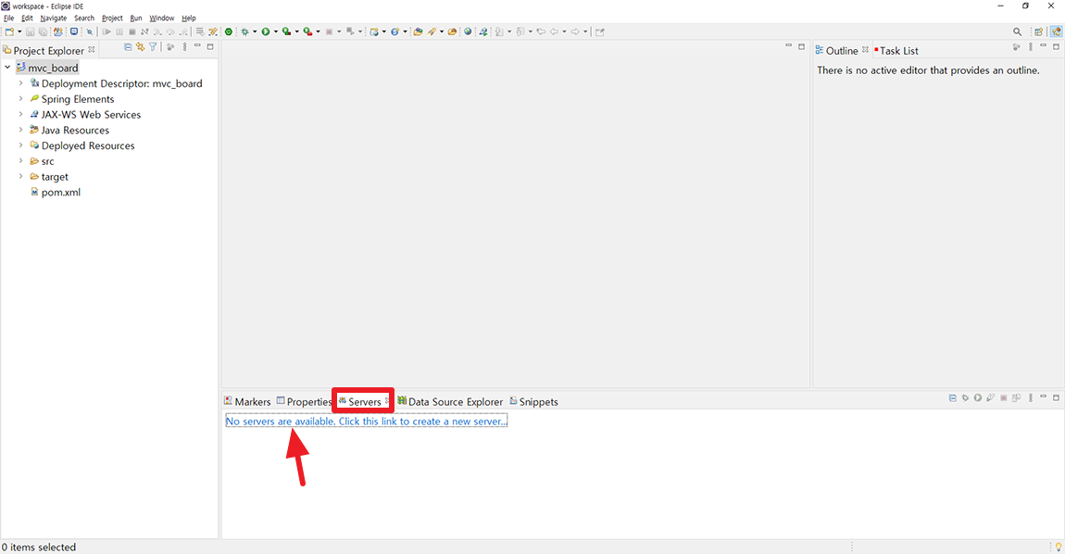This screenshot has height=554, width=1065.
Task: Maximize the Servers bottom panel
Action: pos(1056,397)
